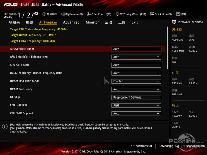Image resolution: width=207 pixels, height=155 pixels.
Task: Go to the Exit tab
Action: [135, 22]
